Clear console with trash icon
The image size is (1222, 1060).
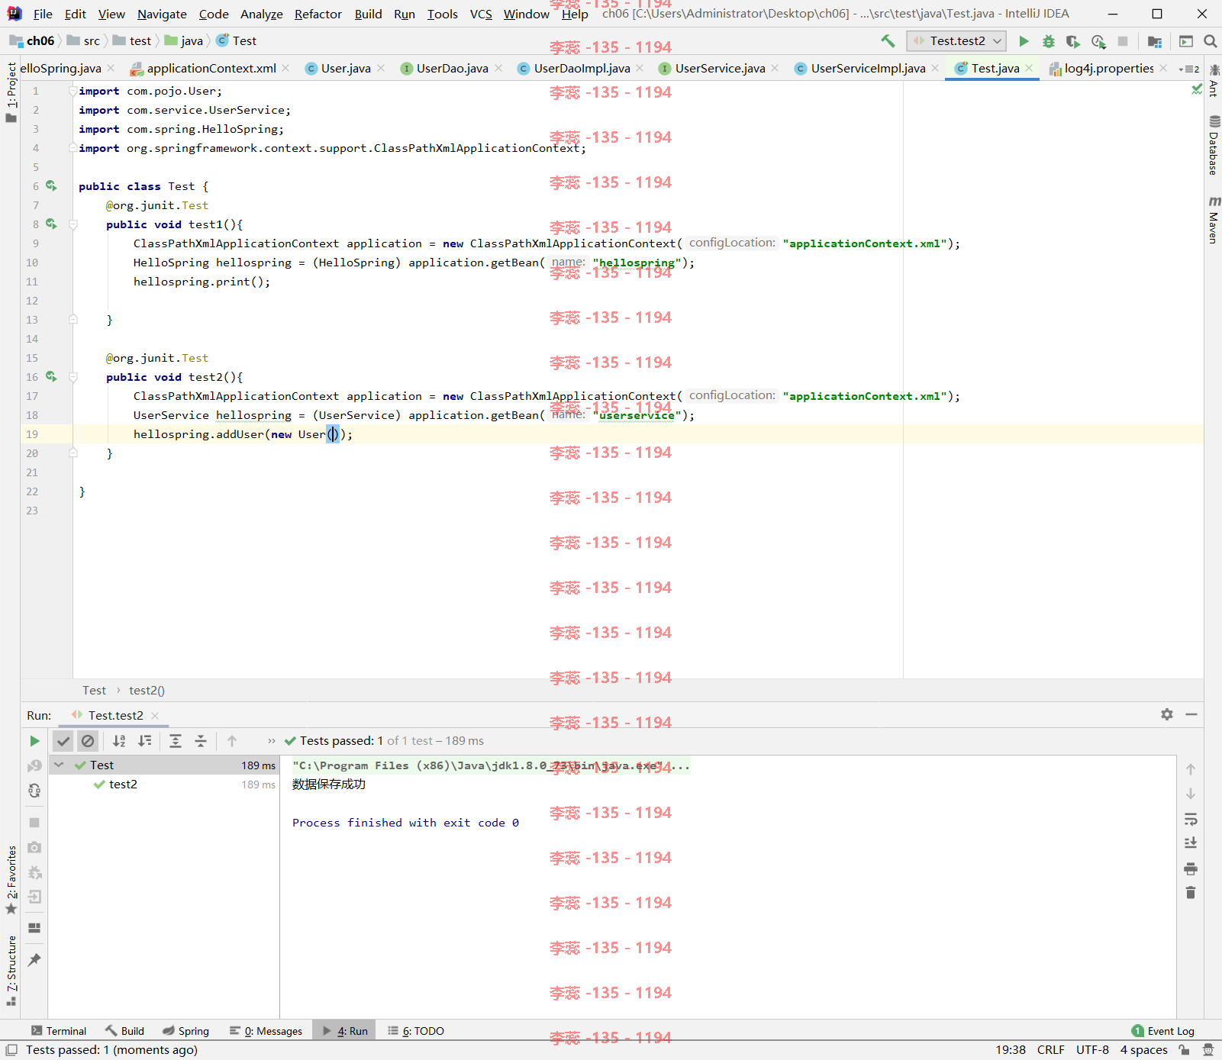(x=1191, y=892)
